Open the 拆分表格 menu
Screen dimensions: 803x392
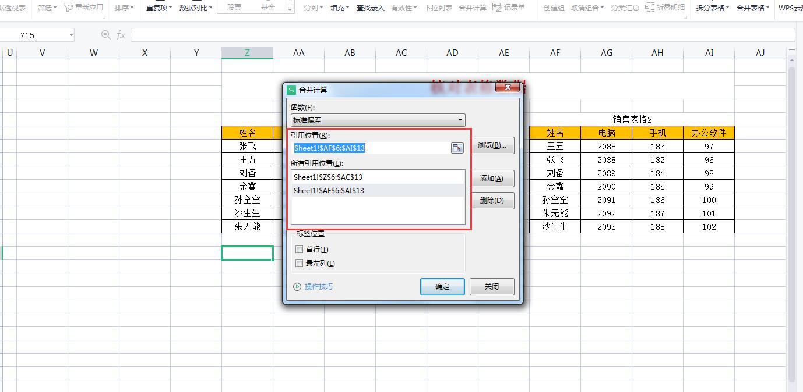713,8
